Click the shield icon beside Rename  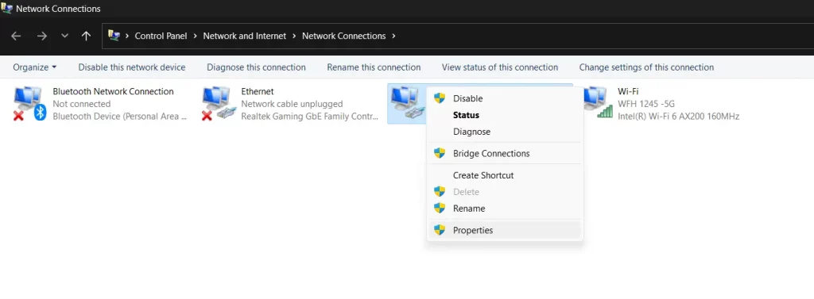tap(440, 209)
